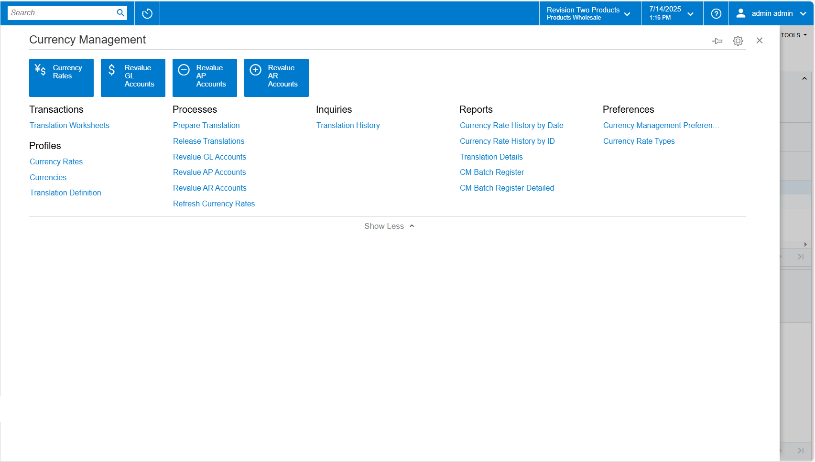
Task: Open Release Translations process
Action: click(208, 141)
